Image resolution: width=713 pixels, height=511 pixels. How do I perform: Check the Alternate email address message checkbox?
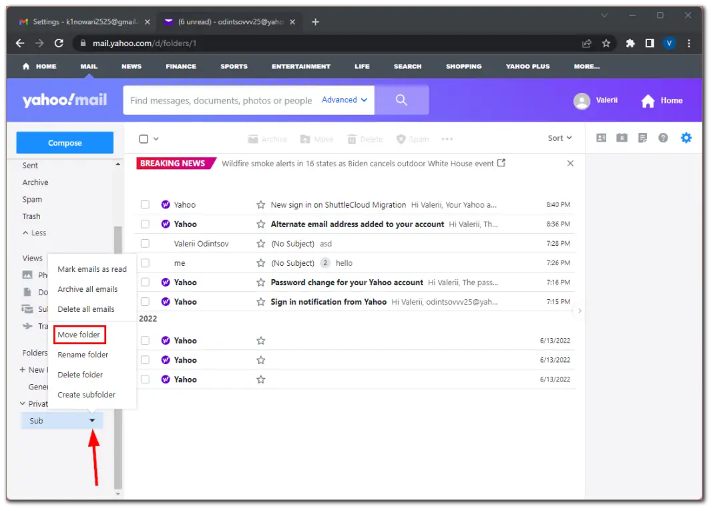(x=145, y=224)
